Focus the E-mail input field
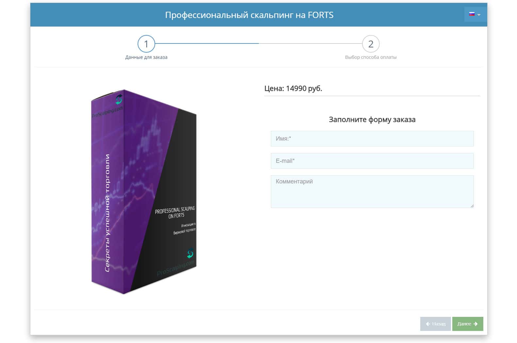Viewport: 517px width, 343px height. tap(372, 161)
